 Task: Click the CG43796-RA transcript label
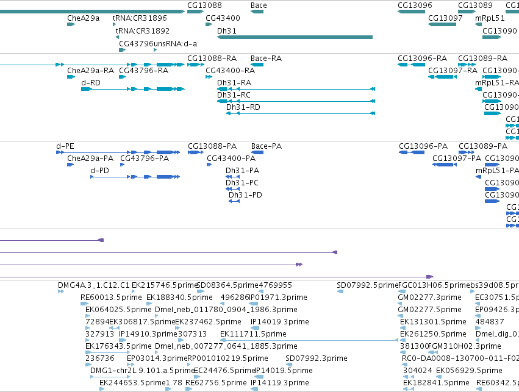coord(144,71)
